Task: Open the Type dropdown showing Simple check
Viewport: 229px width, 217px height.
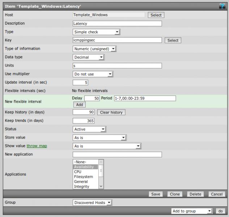Action: pyautogui.click(x=96, y=32)
